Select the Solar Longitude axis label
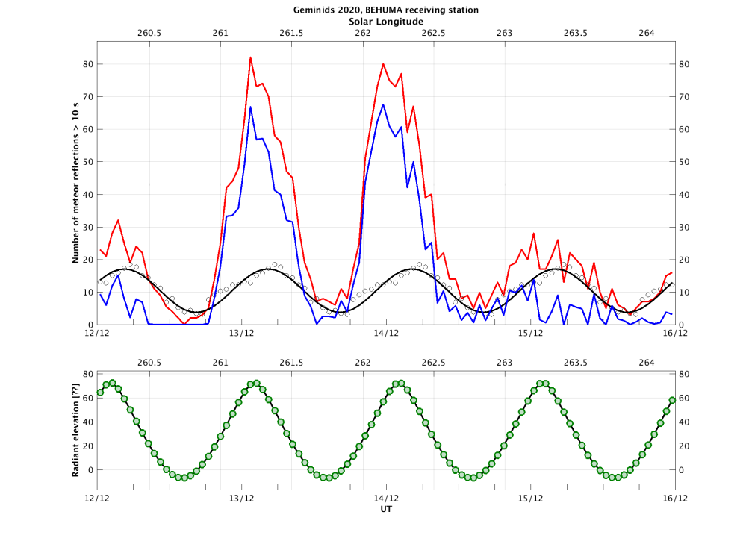The image size is (746, 550). pos(385,22)
